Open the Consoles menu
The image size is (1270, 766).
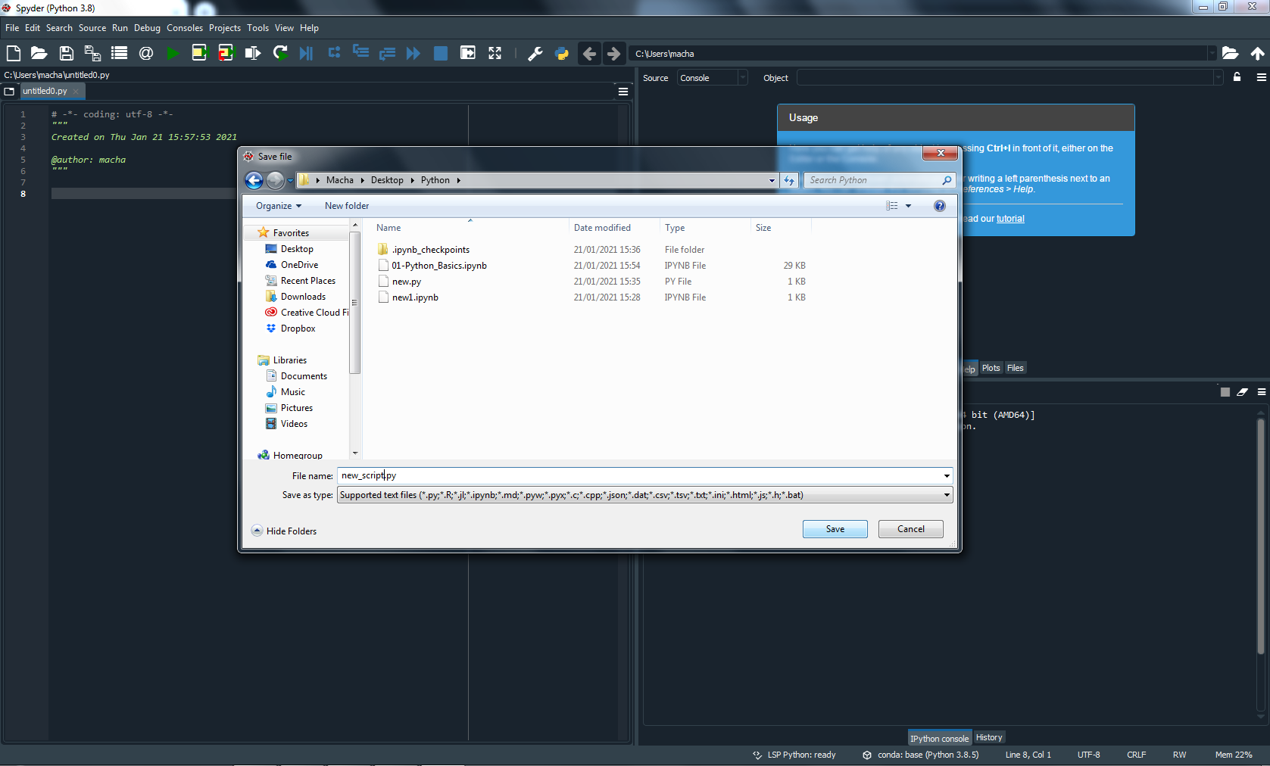tap(184, 28)
